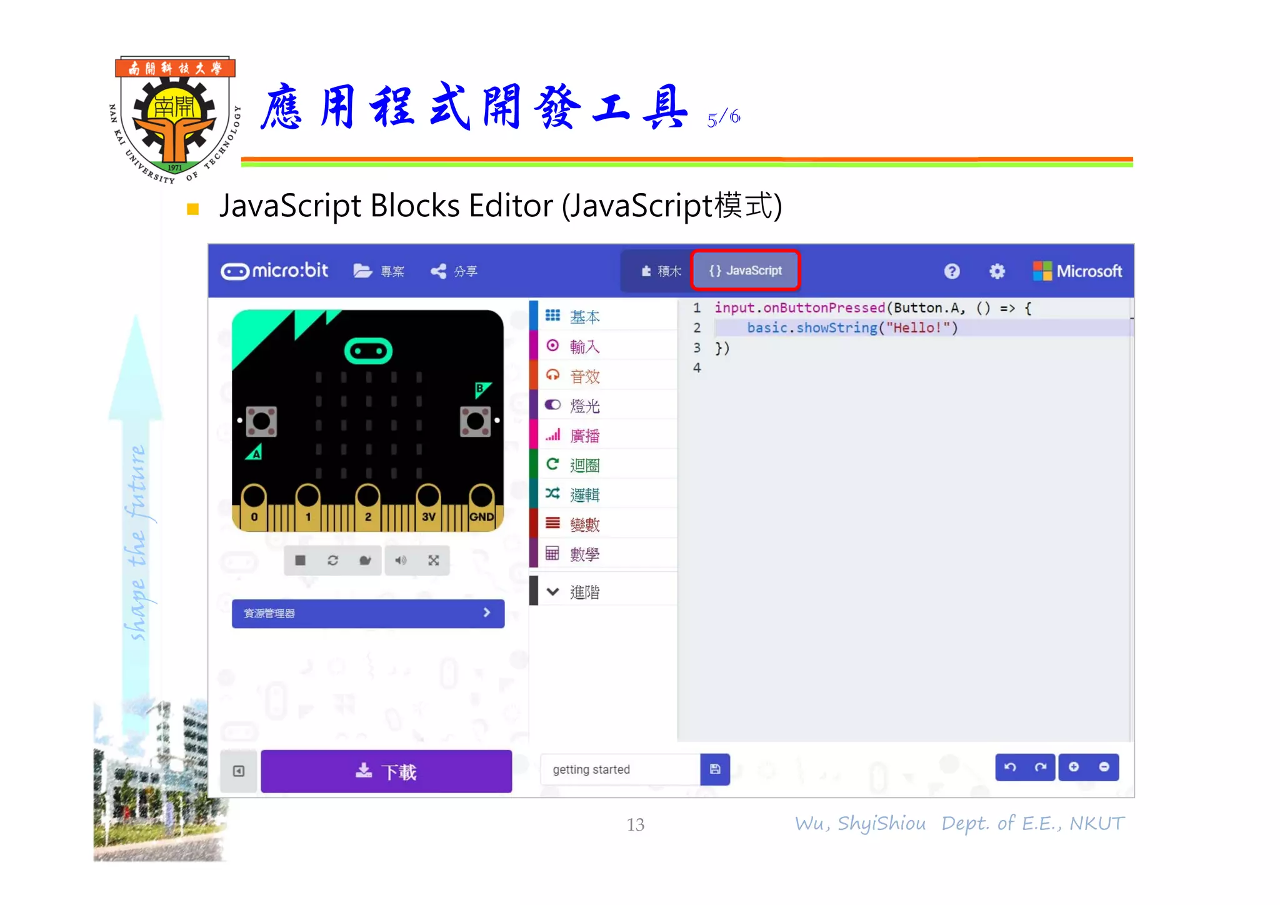Viewport: 1280px width, 905px height.
Task: Select the 迴圈 loops category
Action: coord(604,464)
